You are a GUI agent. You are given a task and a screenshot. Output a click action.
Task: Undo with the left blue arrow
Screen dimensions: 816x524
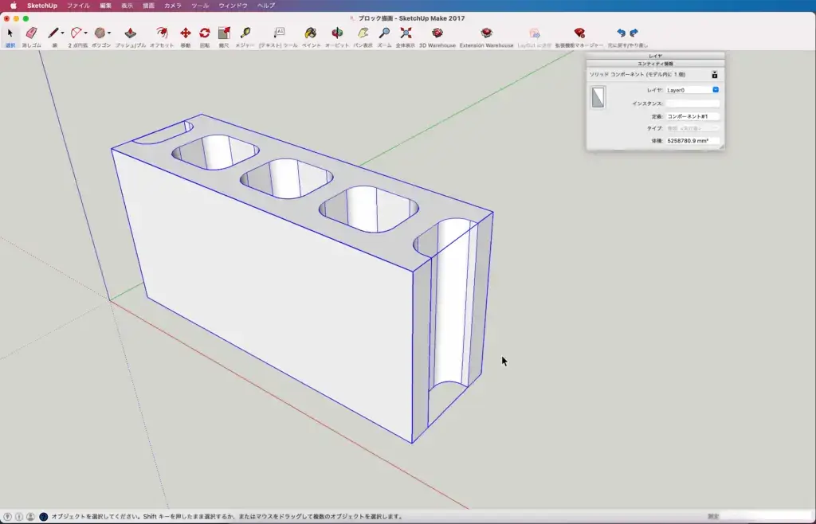point(621,33)
